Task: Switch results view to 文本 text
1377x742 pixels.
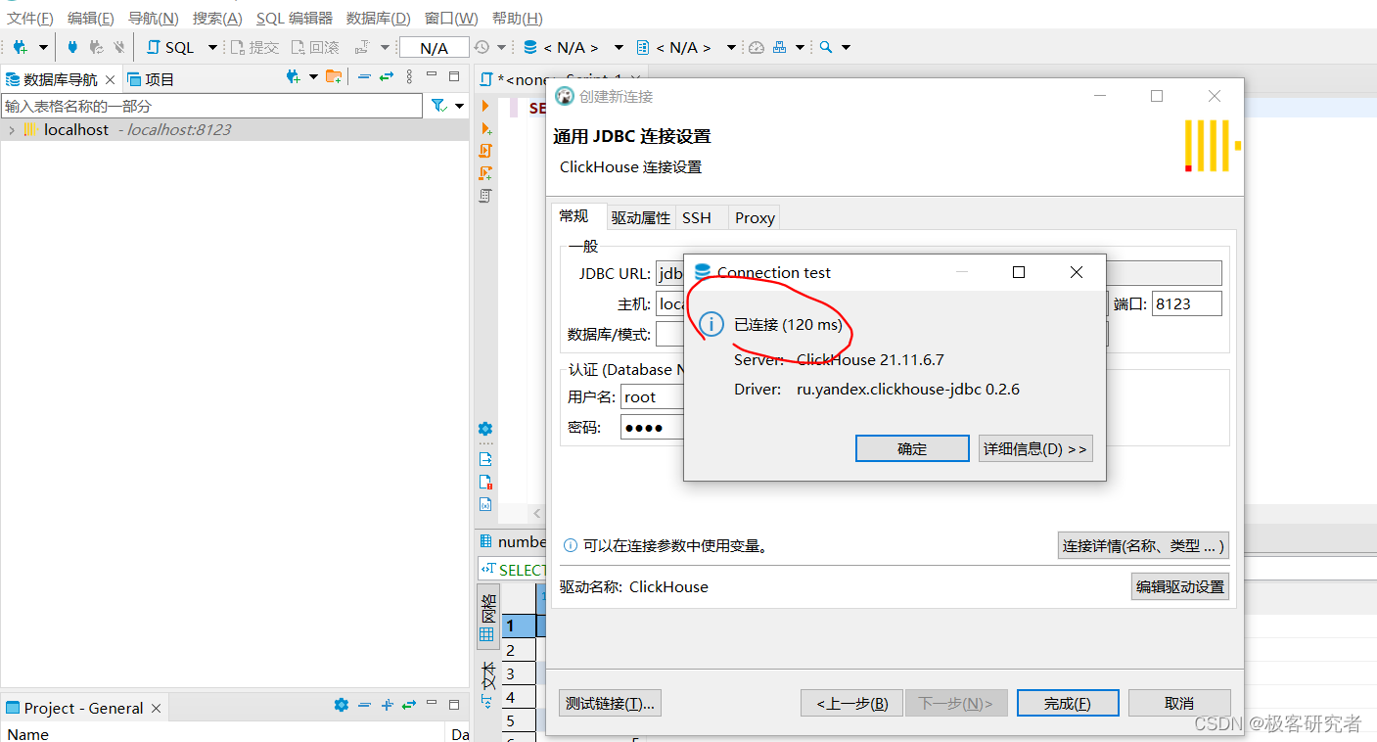Action: [487, 684]
